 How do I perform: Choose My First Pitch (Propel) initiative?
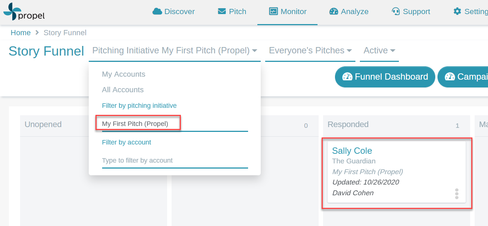(135, 124)
